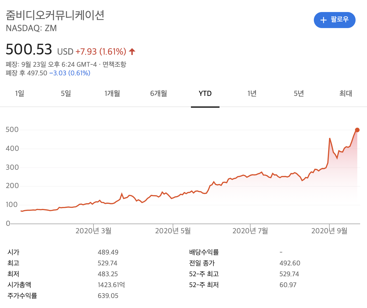Click the 2020년 5월 axis label

(173, 231)
